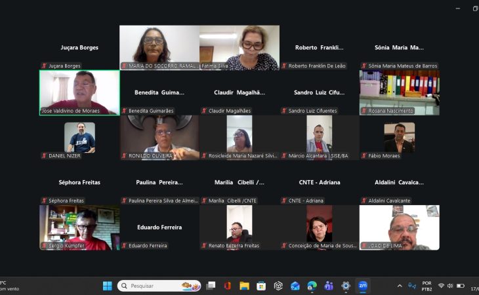Open Microsoft Store on the taskbar
479x295 pixels.
click(x=261, y=286)
